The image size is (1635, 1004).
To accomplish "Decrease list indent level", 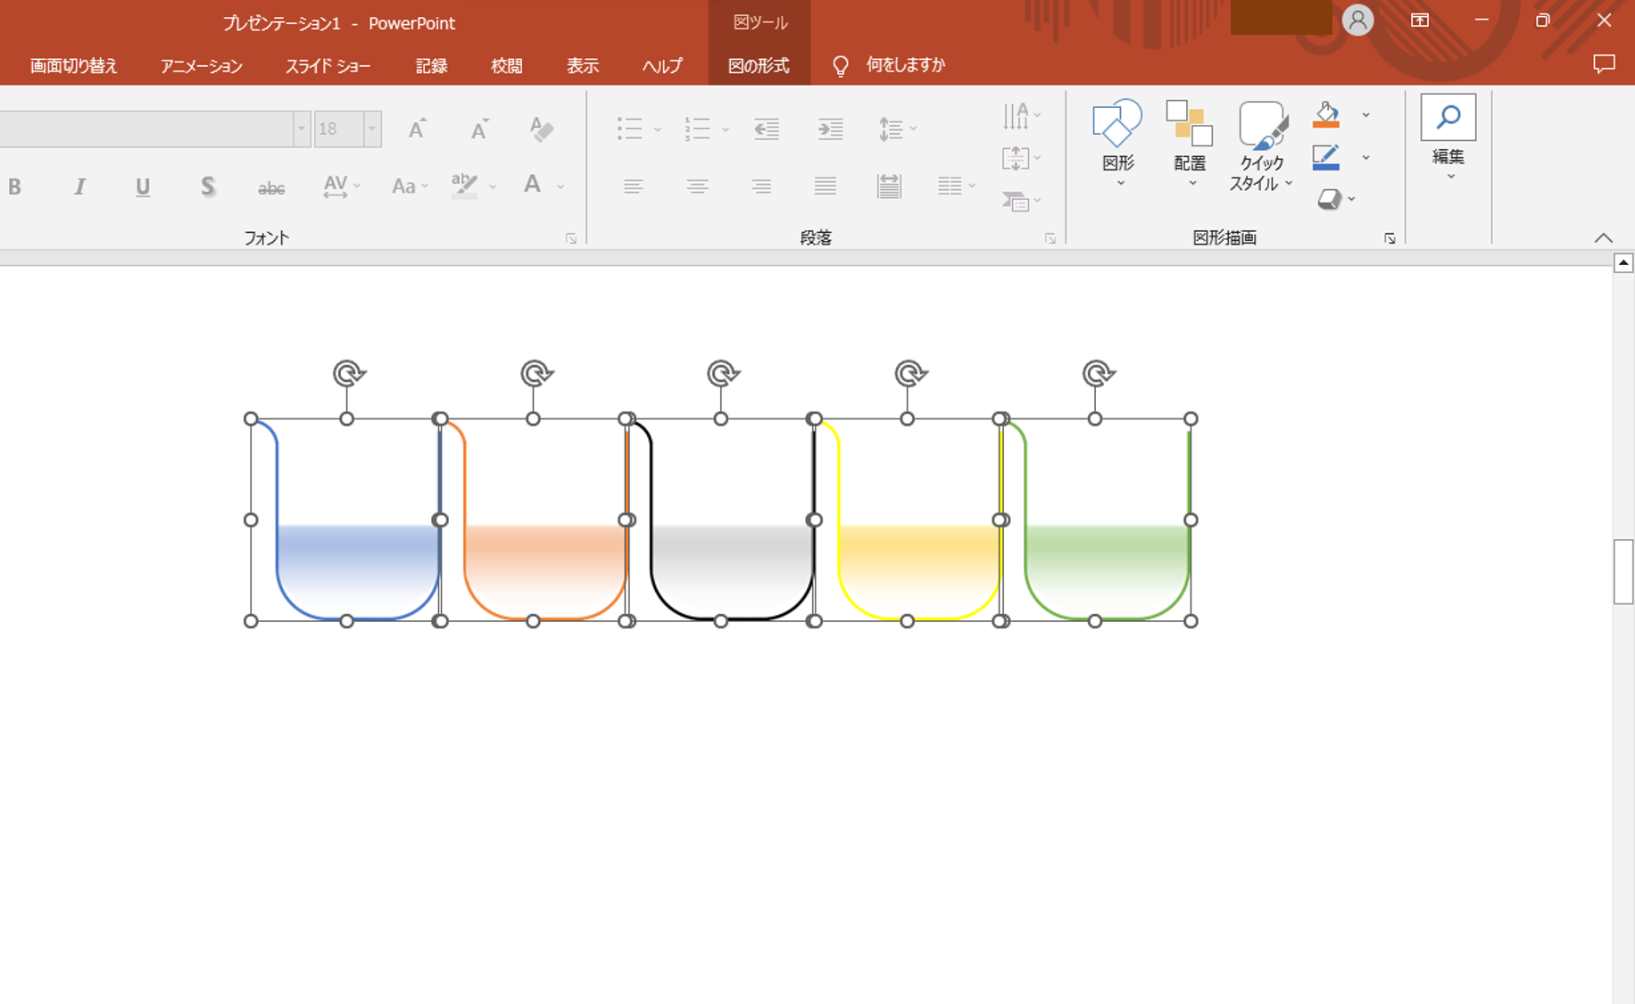I will coord(767,129).
